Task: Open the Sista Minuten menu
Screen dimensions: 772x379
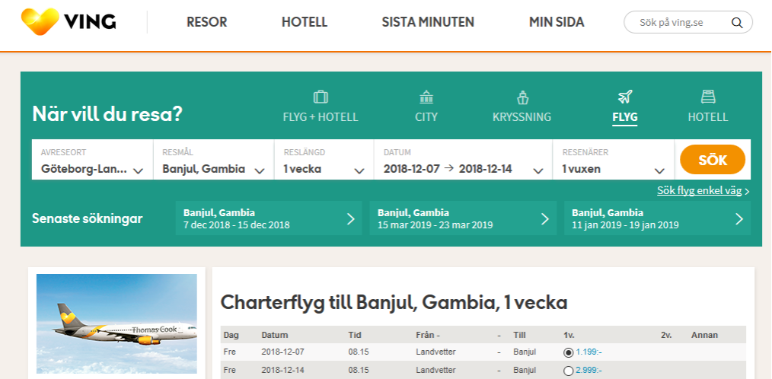Action: (428, 22)
